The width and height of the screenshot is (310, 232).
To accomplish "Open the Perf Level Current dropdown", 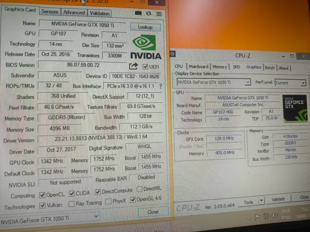I will click(x=303, y=83).
